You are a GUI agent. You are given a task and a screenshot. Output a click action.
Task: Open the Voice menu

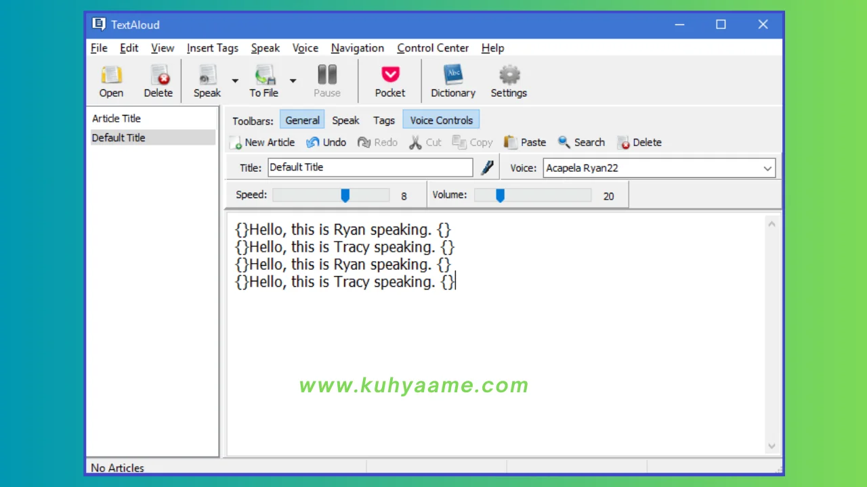305,48
